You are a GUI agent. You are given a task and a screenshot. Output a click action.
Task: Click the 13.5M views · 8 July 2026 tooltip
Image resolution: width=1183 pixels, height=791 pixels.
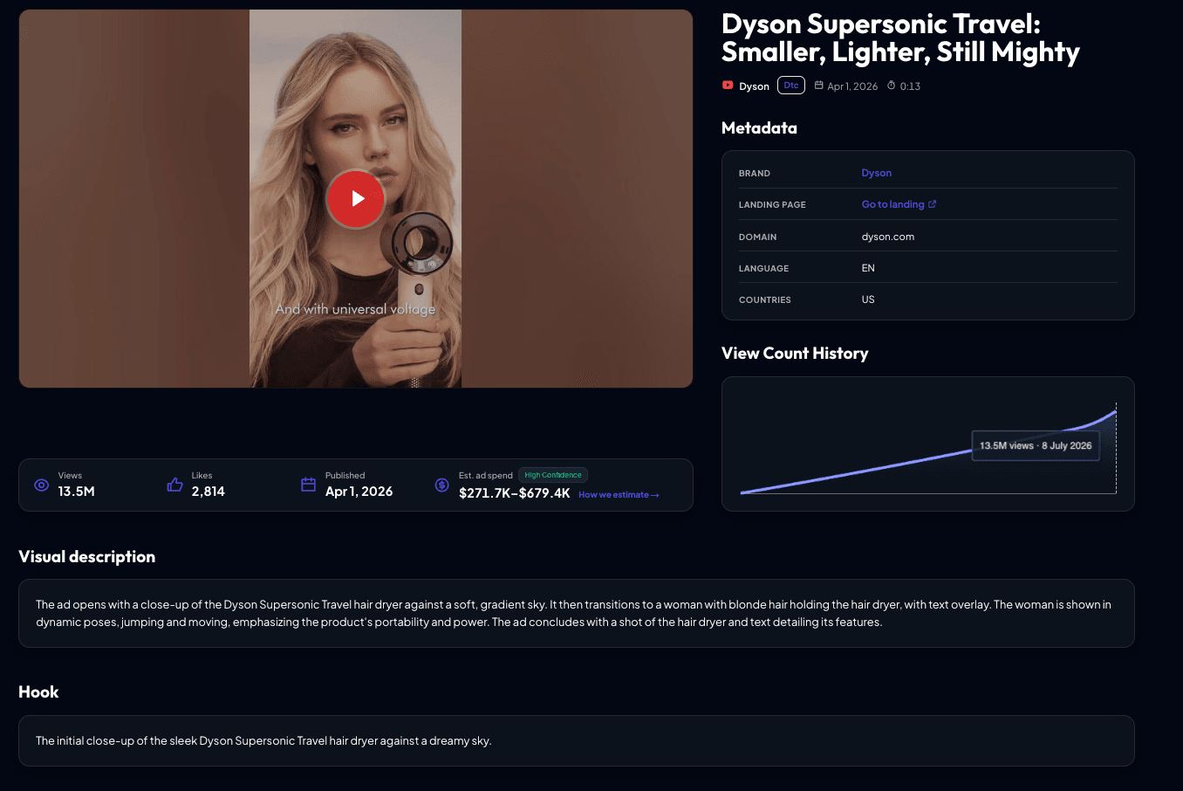pyautogui.click(x=1036, y=445)
